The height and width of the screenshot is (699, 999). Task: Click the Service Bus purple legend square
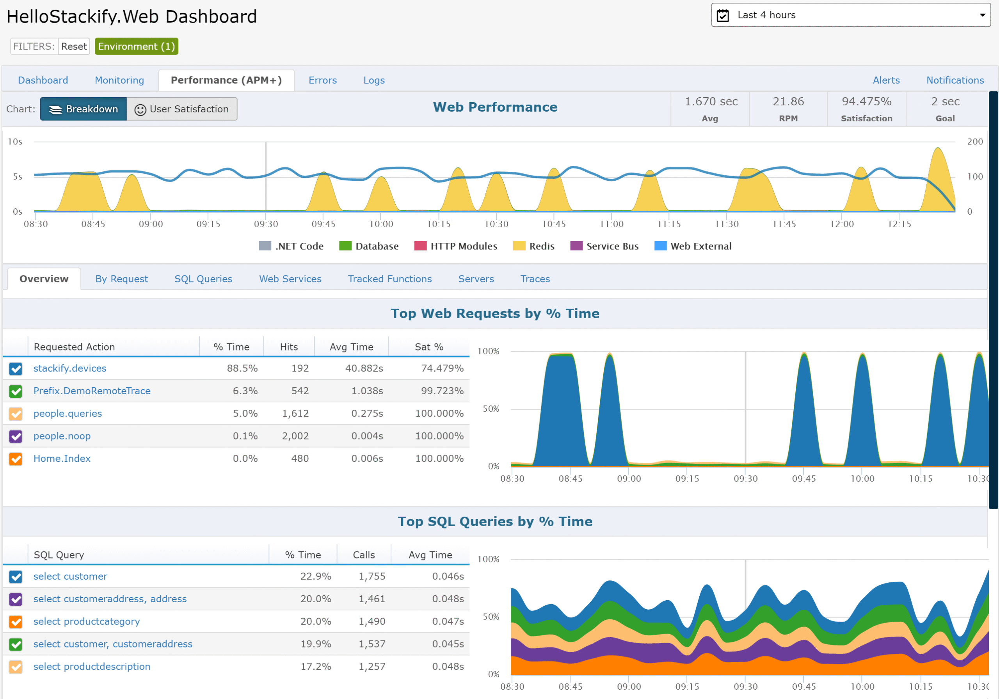tap(576, 246)
